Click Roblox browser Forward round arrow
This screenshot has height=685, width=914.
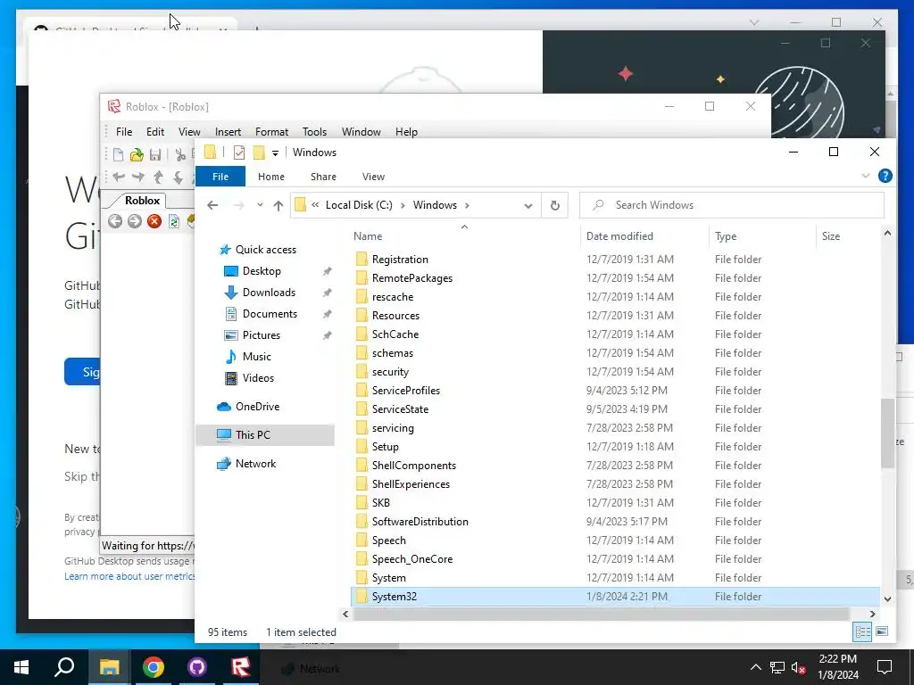[135, 221]
